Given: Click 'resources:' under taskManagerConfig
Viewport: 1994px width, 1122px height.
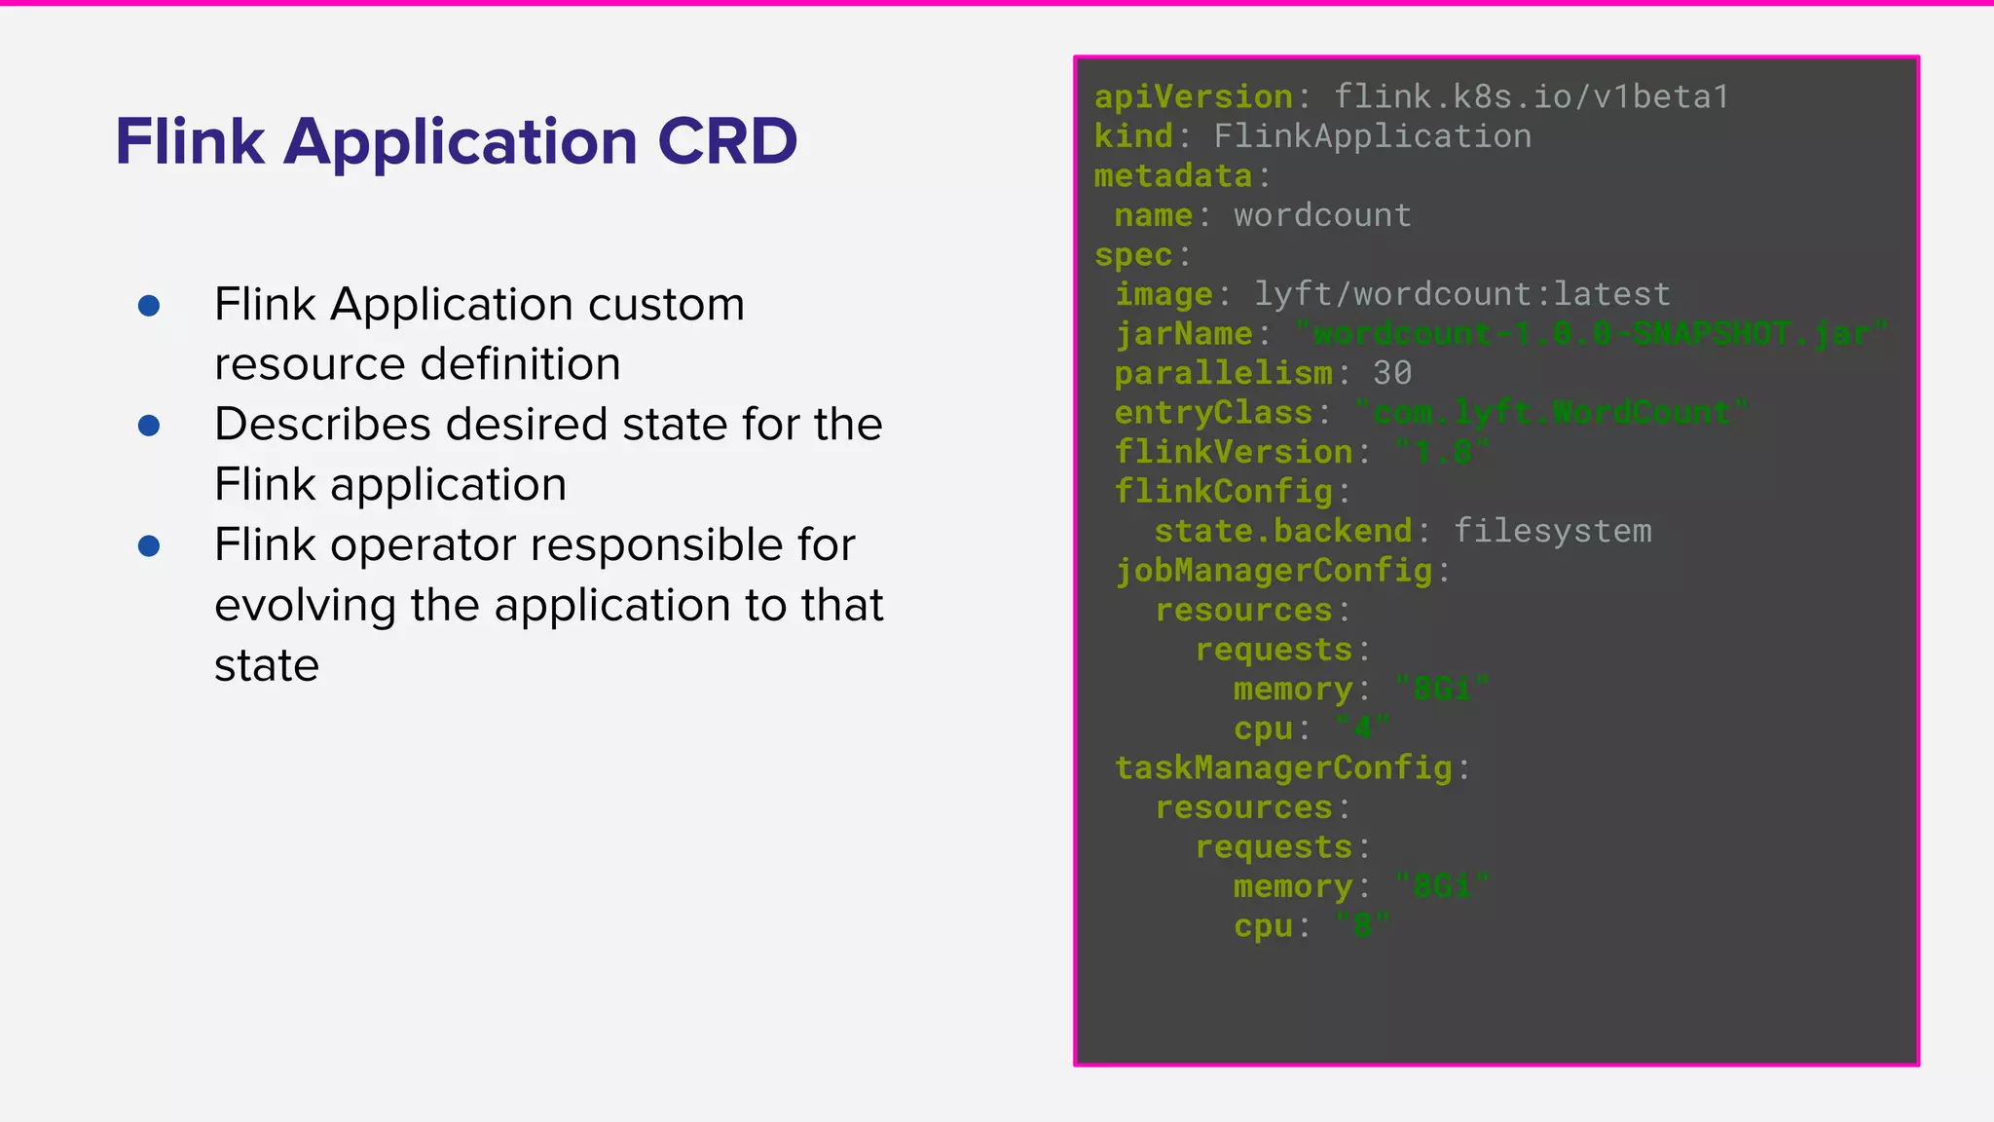Looking at the screenshot, I should click(1253, 807).
